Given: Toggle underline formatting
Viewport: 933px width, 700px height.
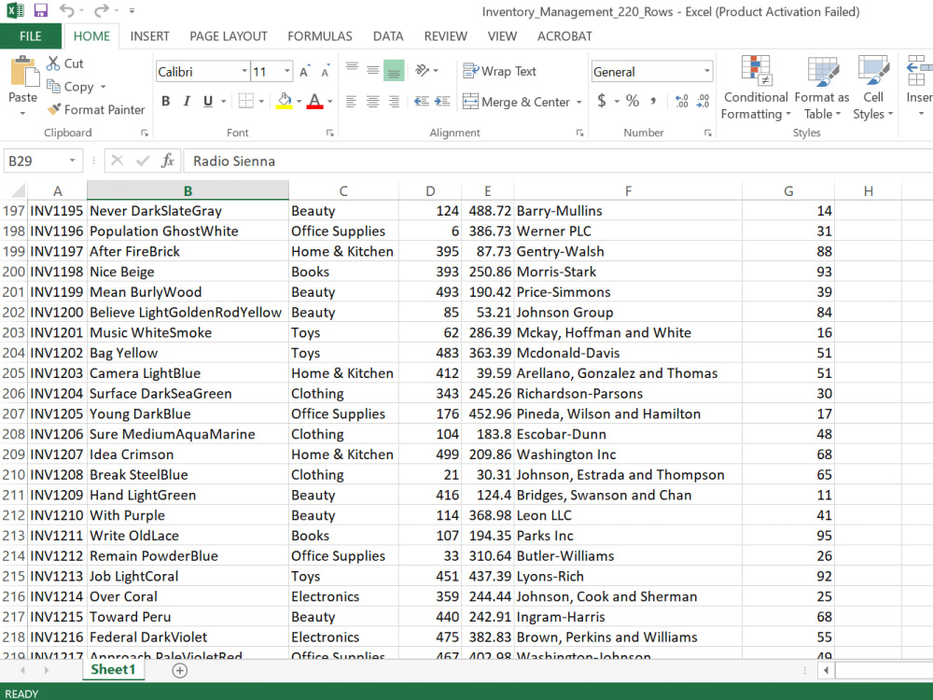Looking at the screenshot, I should [x=208, y=101].
